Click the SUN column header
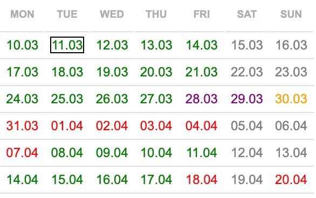 pos(291,15)
